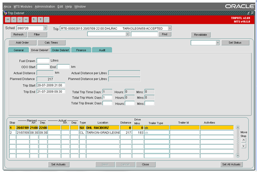Open the Edit menu
The image size is (257, 172).
coord(60,7)
